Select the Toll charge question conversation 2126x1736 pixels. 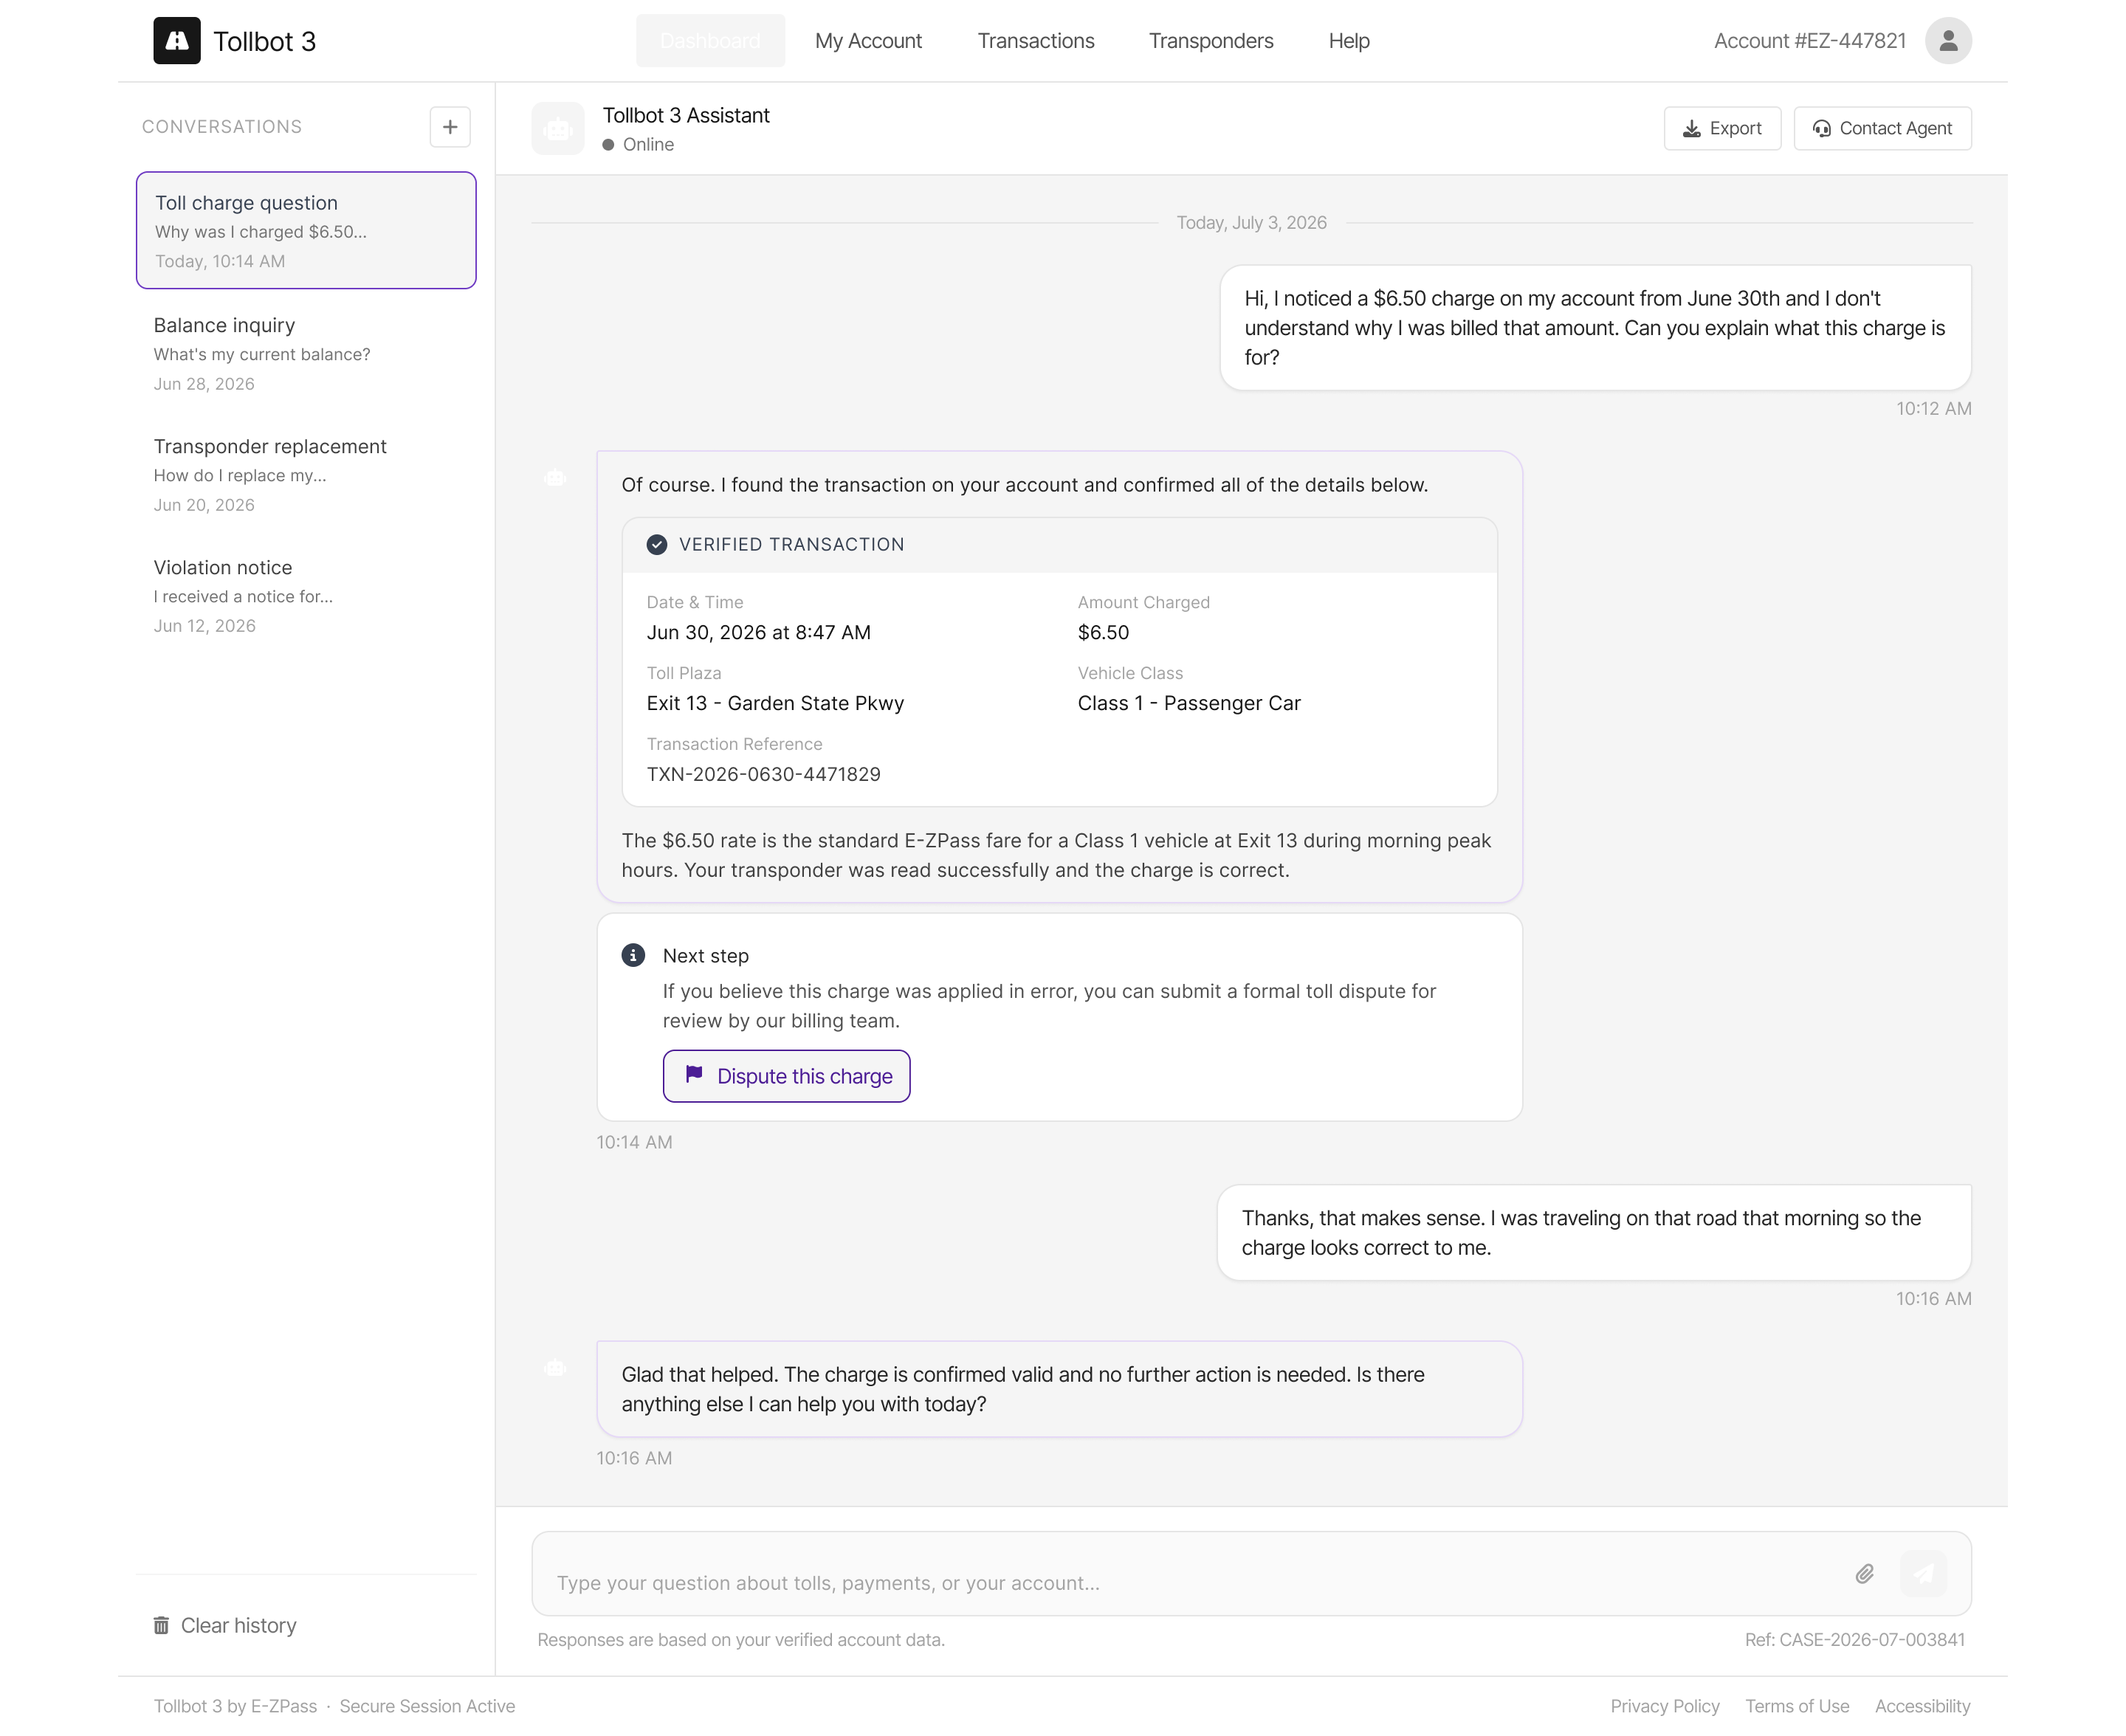pyautogui.click(x=306, y=230)
